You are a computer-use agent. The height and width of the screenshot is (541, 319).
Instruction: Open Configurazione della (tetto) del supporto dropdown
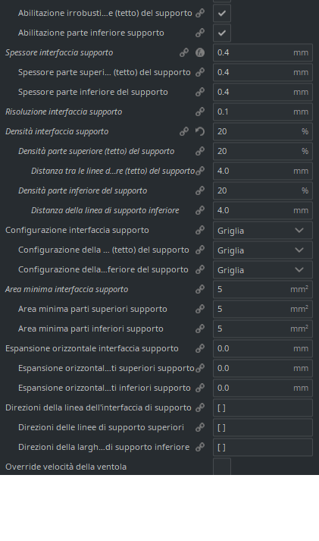pos(263,250)
